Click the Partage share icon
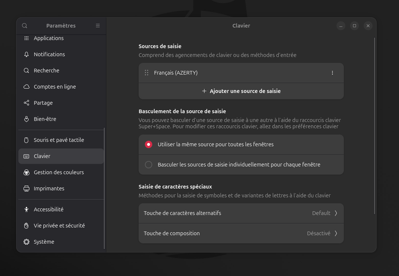This screenshot has height=276, width=399. tap(26, 103)
